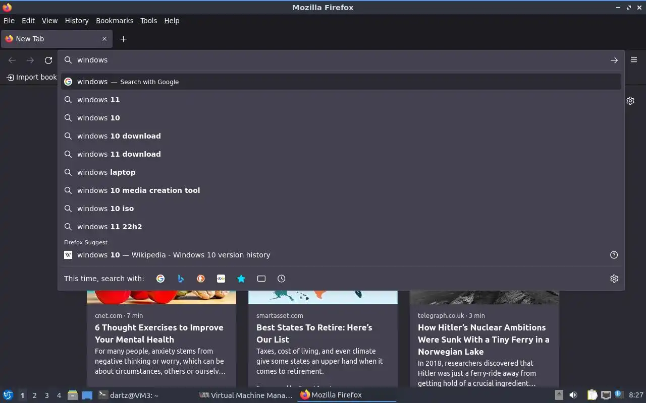
Task: Open the Edit menu
Action: (28, 21)
